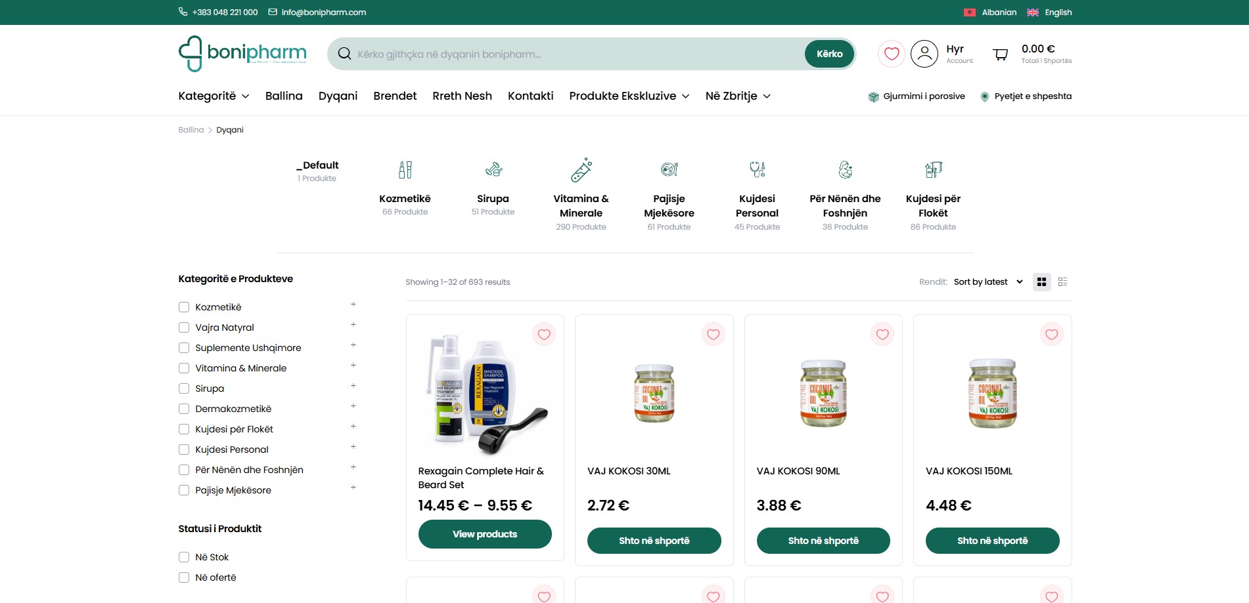Click the Kujdesi Personal stethoscope icon
1249x603 pixels.
click(758, 170)
